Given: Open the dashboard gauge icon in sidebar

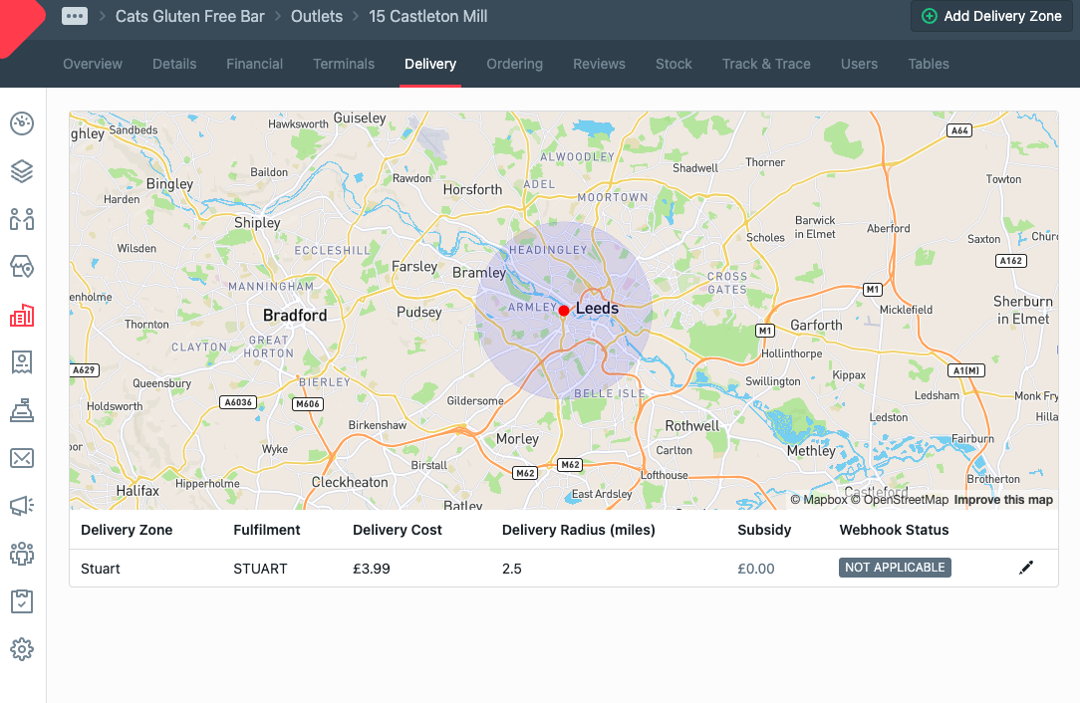Looking at the screenshot, I should [22, 123].
